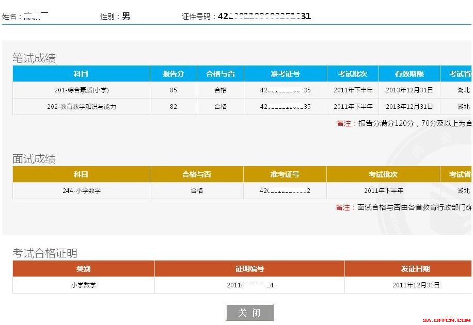Select the 244-小学数学 subject cell

(x=82, y=190)
